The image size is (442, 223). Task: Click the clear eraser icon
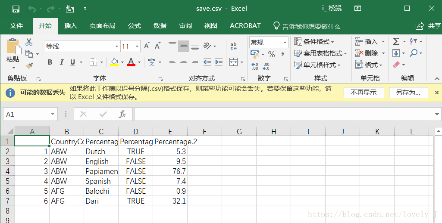pos(396,65)
